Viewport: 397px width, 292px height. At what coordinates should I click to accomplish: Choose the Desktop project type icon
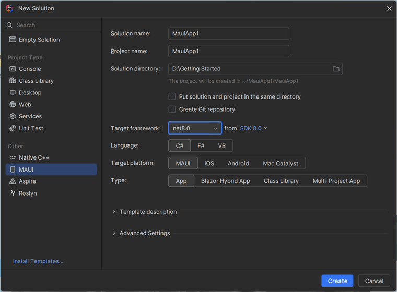13,93
